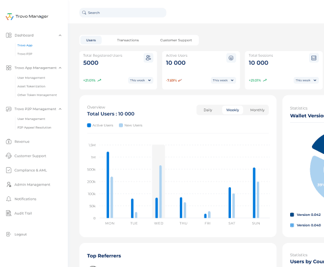The image size is (324, 267).
Task: Select the Weekly chart range
Action: [233, 110]
